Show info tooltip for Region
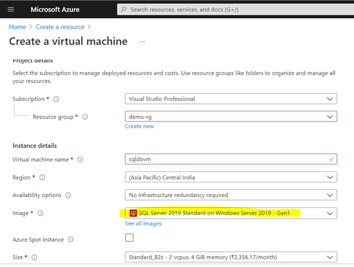 point(42,177)
